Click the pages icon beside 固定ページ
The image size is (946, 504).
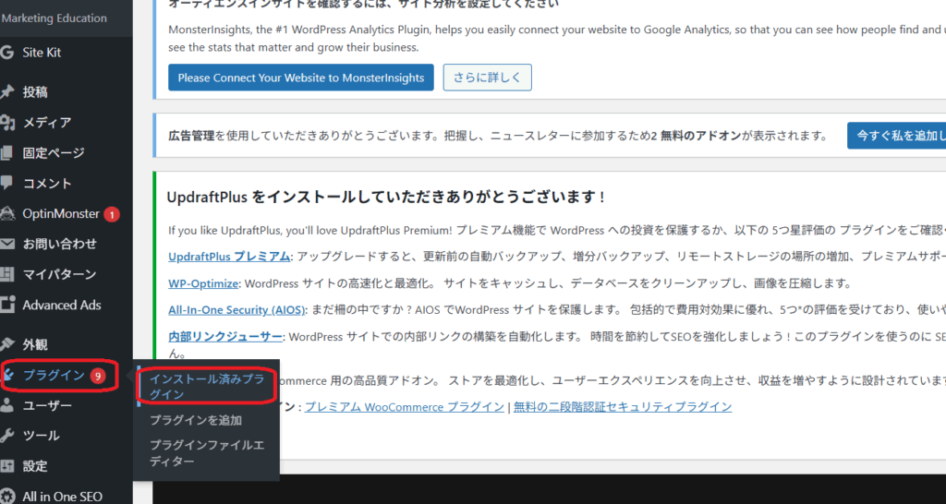pyautogui.click(x=6, y=153)
